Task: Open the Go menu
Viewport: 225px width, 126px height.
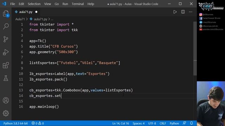Action: [57, 4]
